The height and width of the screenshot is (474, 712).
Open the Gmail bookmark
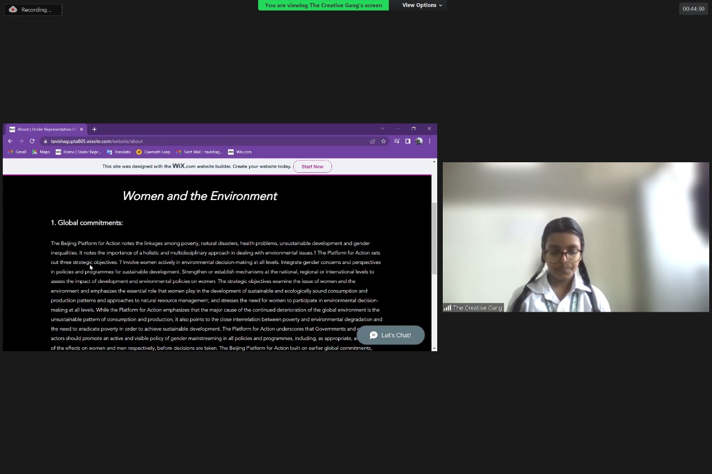pos(17,152)
